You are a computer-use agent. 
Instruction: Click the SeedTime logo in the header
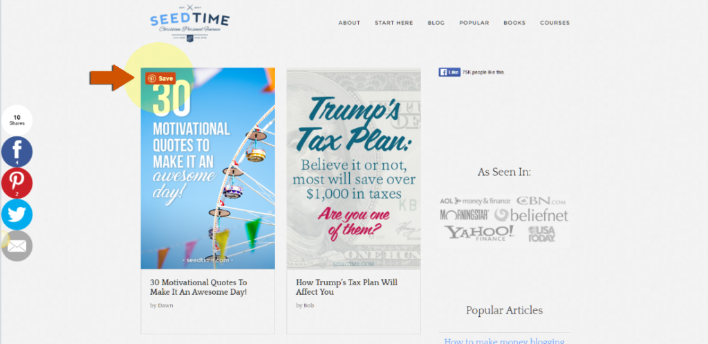pyautogui.click(x=189, y=23)
